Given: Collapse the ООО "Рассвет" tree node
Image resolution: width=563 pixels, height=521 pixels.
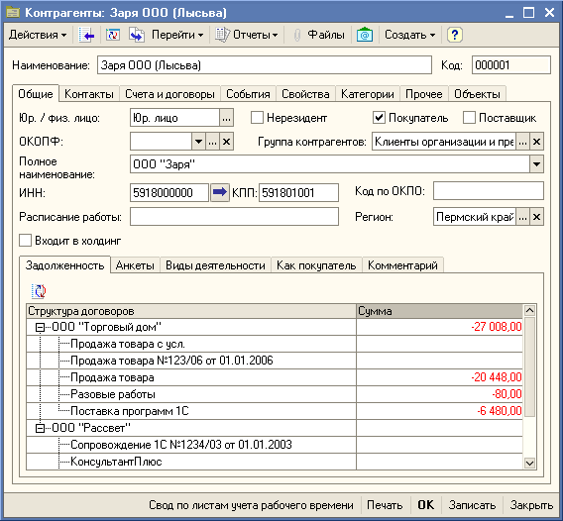Looking at the screenshot, I should point(41,428).
